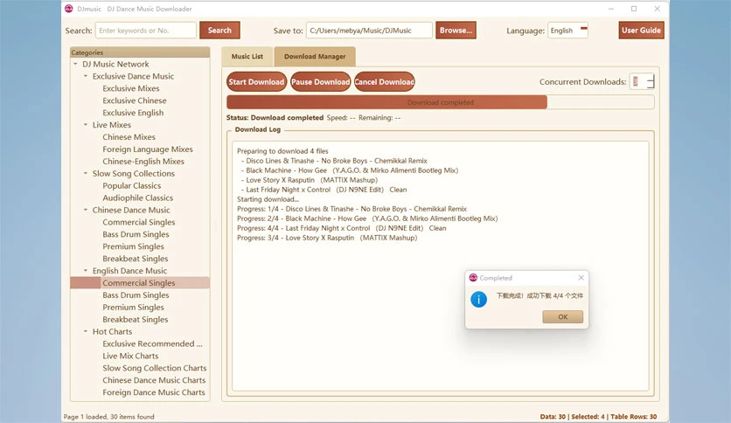The image size is (731, 423).
Task: Select Exclusive Mixes category
Action: (131, 88)
